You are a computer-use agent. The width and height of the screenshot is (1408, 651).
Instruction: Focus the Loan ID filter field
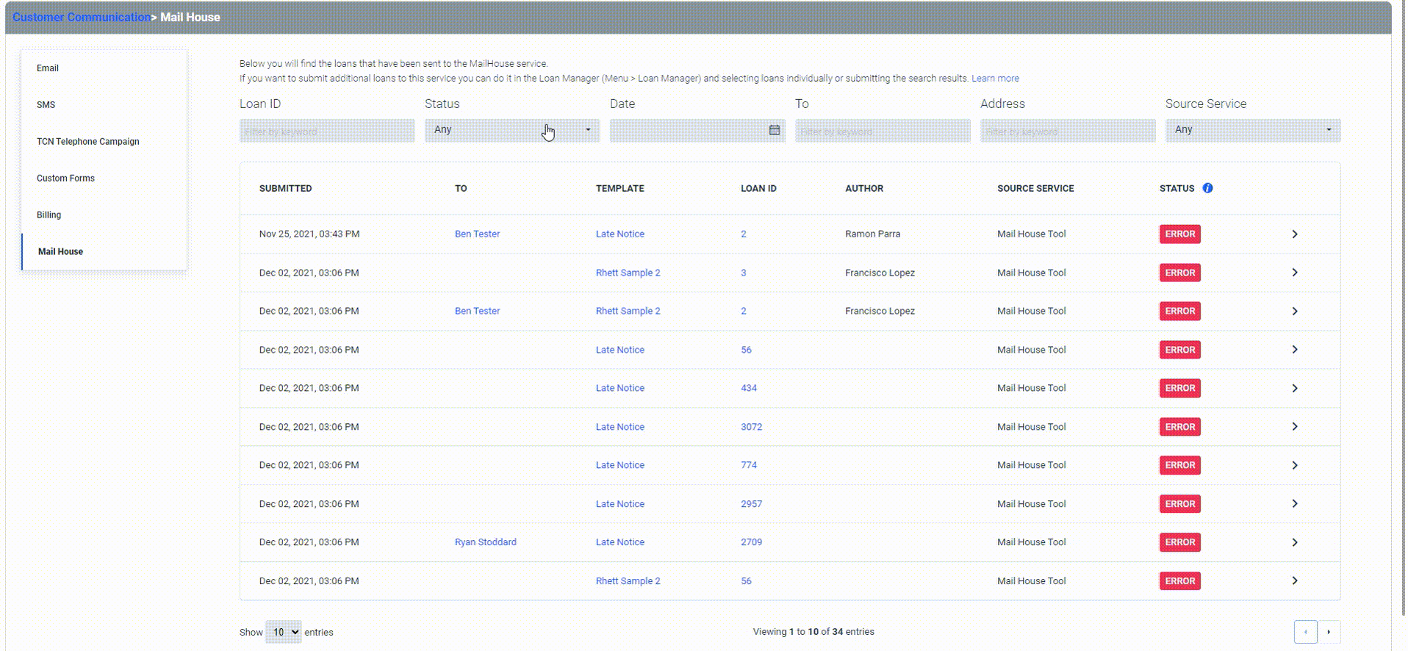(x=327, y=131)
